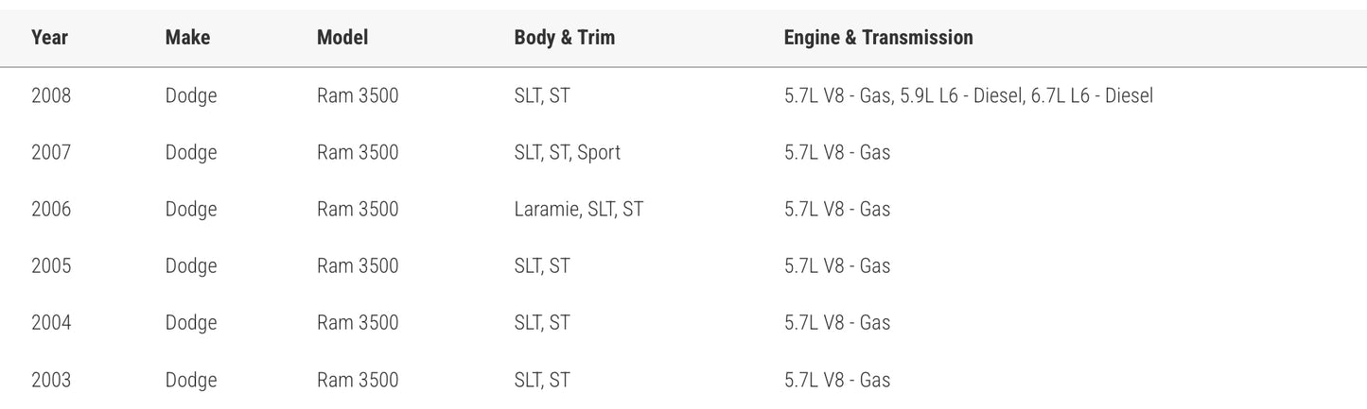Click the Body & Trim column header
The height and width of the screenshot is (409, 1367).
click(x=564, y=38)
